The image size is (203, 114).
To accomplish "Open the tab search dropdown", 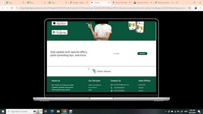I will [x=2, y=3].
